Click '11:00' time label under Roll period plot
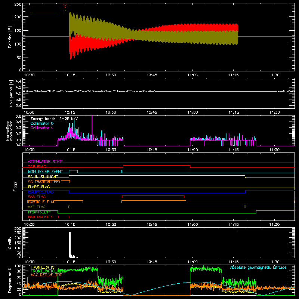This screenshot has height=299, width=299. 192,112
